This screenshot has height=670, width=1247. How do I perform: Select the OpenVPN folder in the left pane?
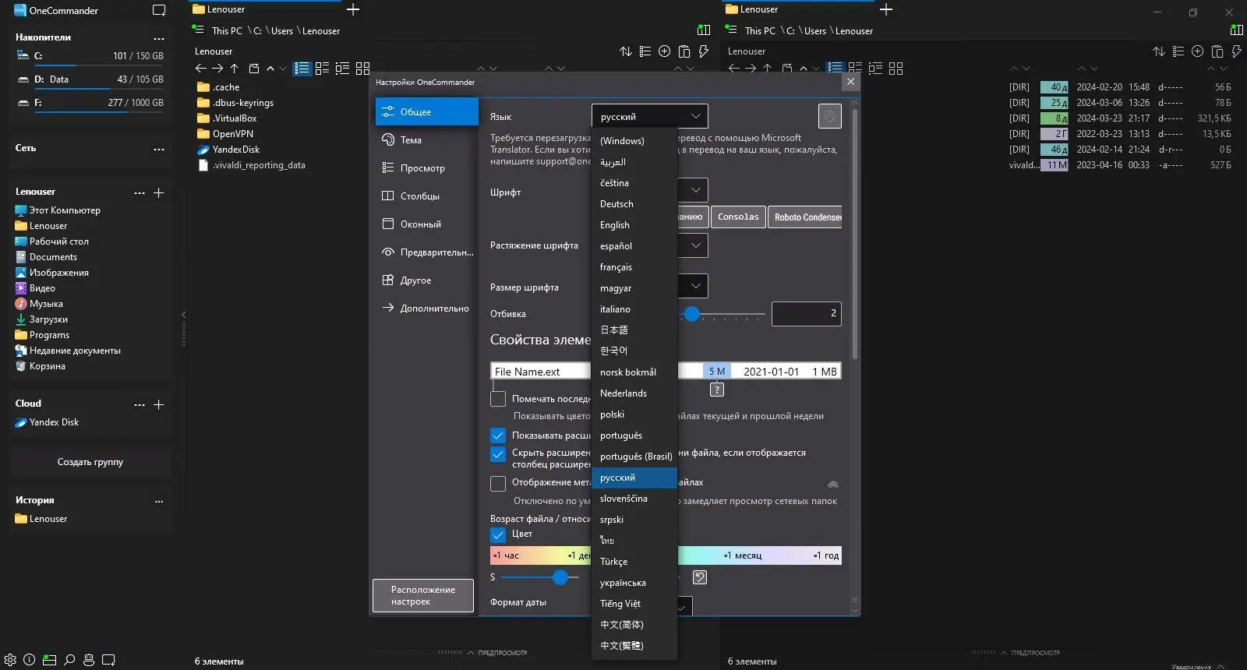233,134
